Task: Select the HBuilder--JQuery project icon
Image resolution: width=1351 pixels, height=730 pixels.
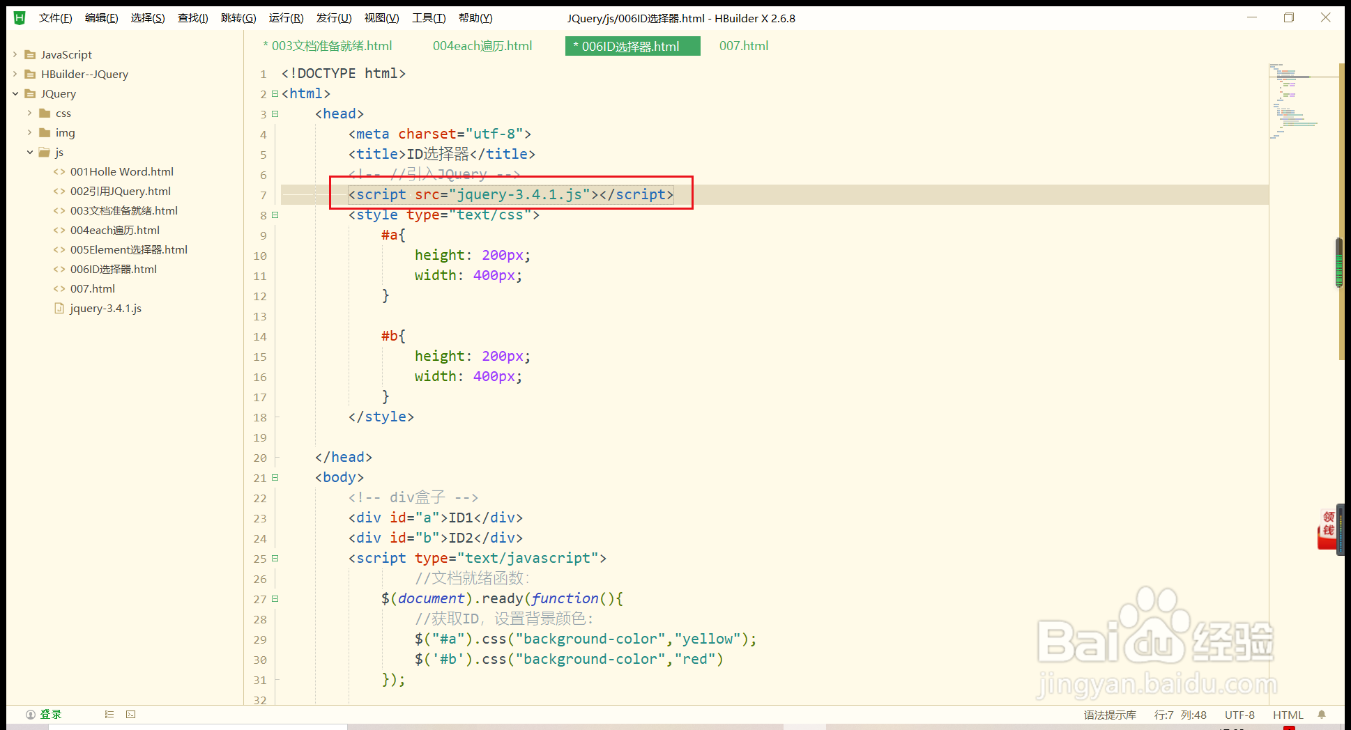Action: point(30,74)
